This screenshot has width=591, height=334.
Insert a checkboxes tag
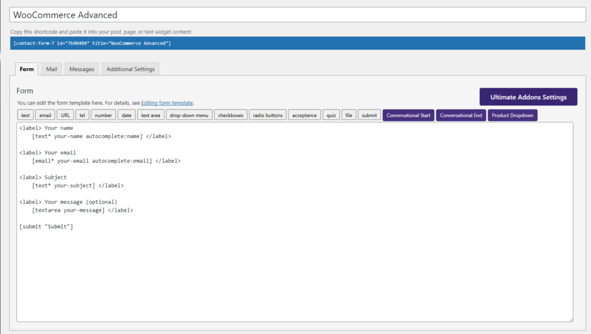(231, 115)
